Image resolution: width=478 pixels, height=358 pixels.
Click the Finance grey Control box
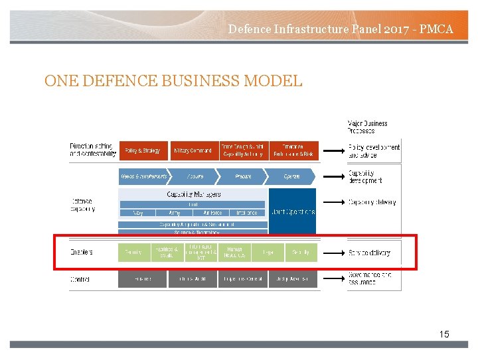[x=142, y=279]
